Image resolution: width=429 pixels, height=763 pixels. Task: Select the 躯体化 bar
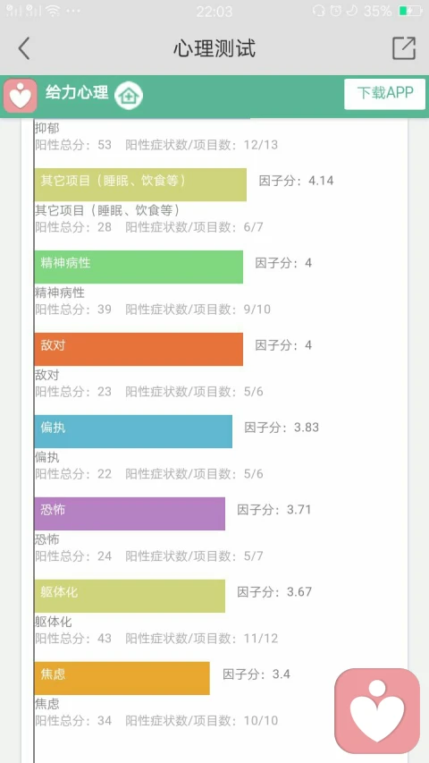coord(130,596)
